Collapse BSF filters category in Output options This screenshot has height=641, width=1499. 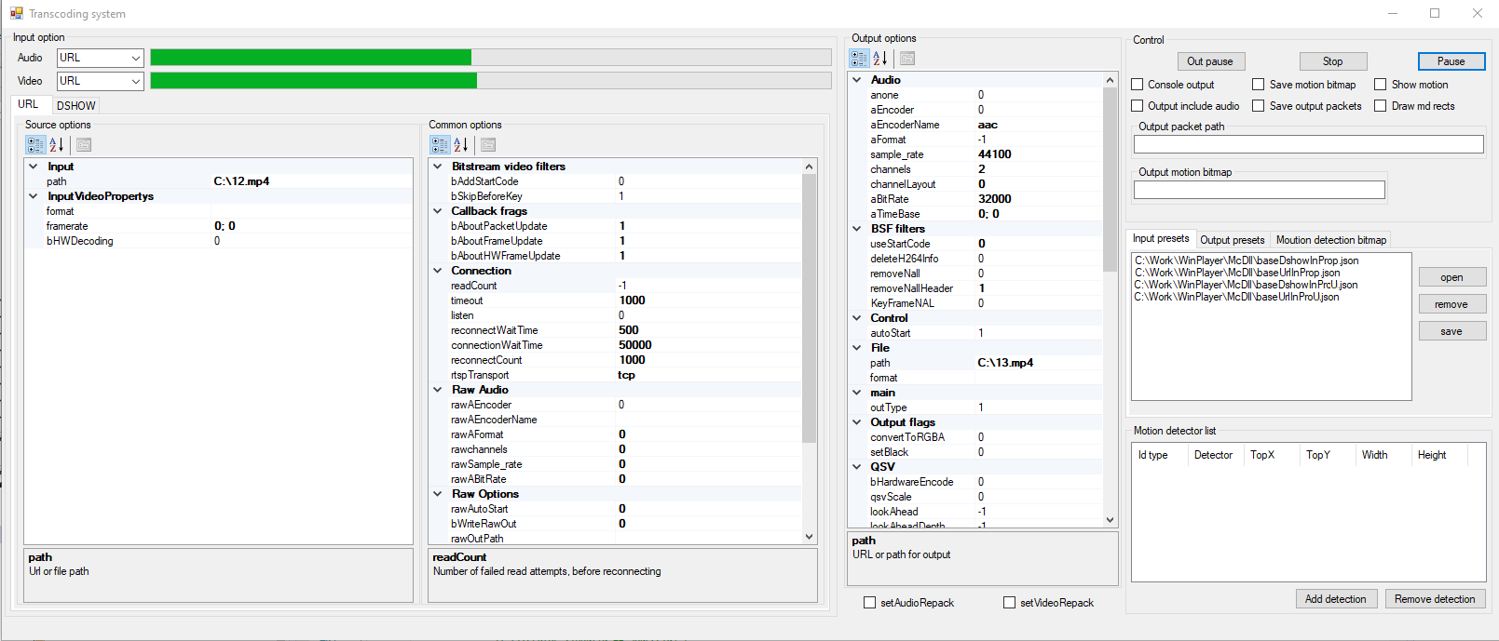857,229
